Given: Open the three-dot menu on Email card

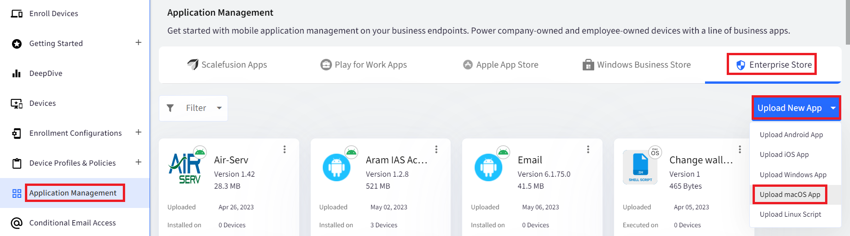Looking at the screenshot, I should pos(588,150).
